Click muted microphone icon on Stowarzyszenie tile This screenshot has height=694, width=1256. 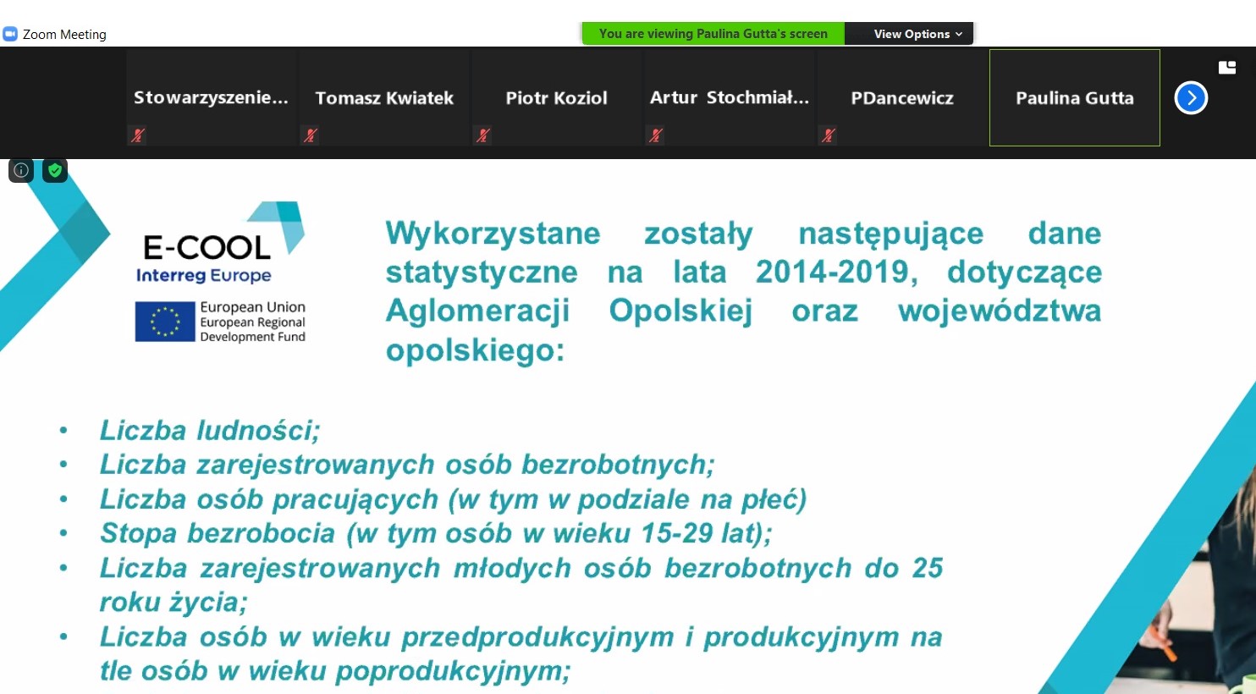click(138, 135)
